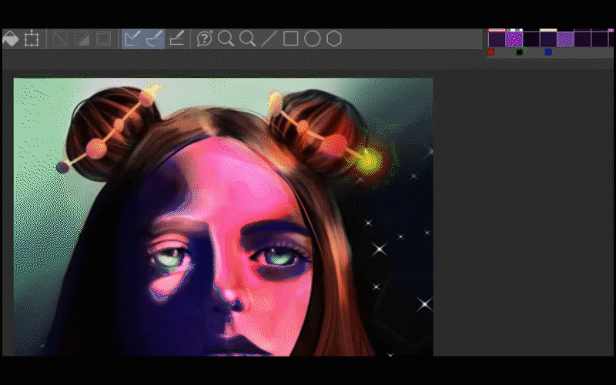
Task: Pick the dark swatch under cream tab
Action: (548, 39)
